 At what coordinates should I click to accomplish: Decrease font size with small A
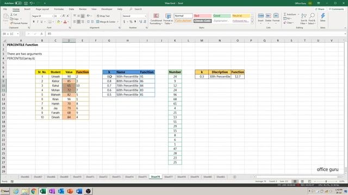click(67, 16)
